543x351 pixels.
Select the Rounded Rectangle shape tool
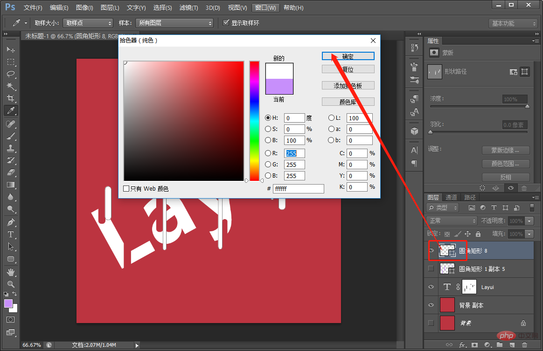pyautogui.click(x=11, y=259)
